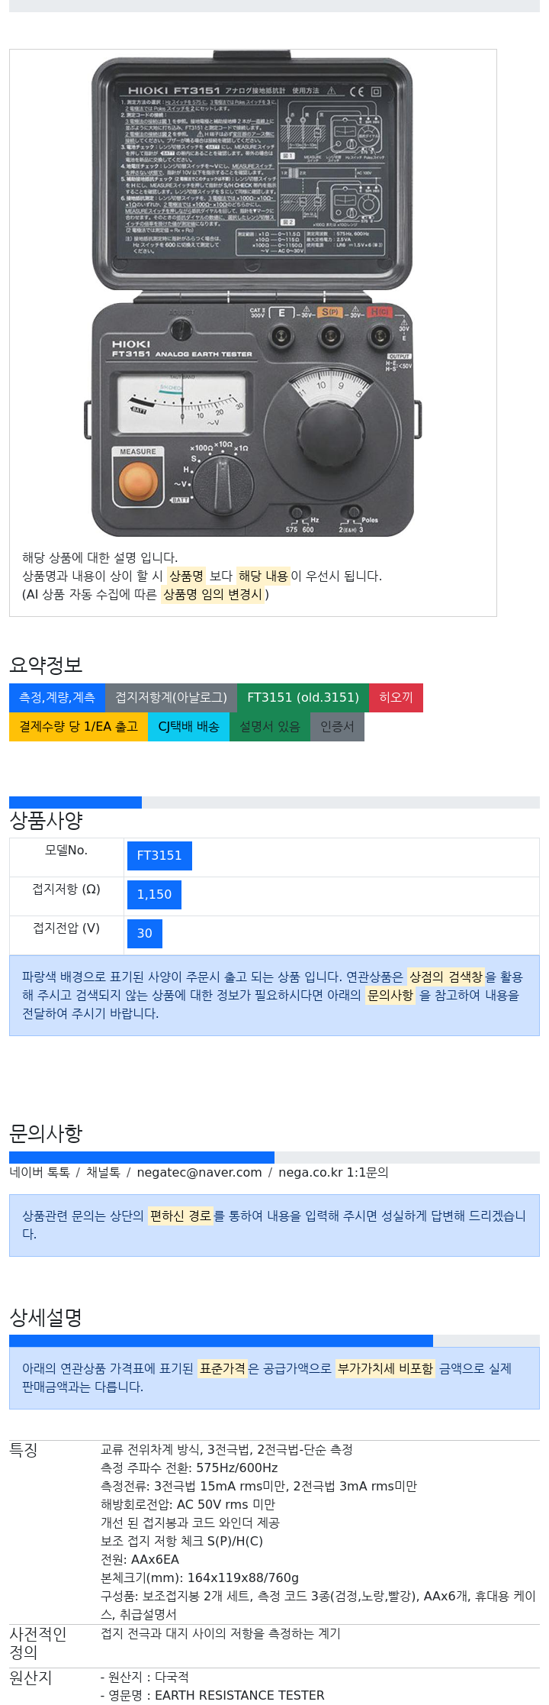Viewport: 549px width, 1705px height.
Task: Select model number FT3151 option
Action: pos(159,856)
